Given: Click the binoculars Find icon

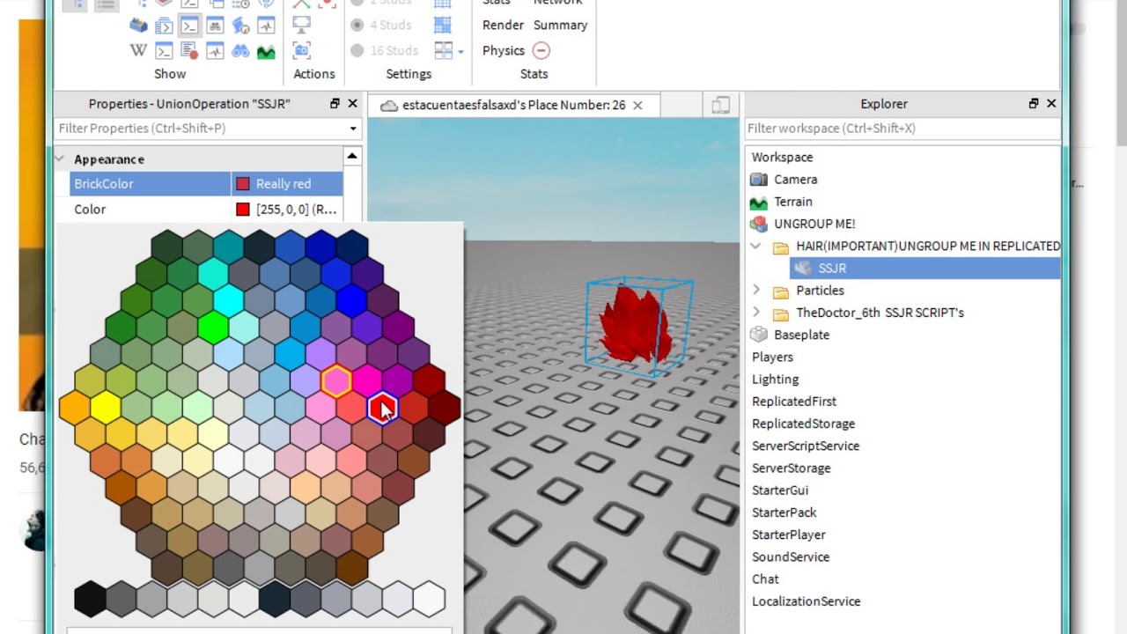Looking at the screenshot, I should tap(240, 51).
